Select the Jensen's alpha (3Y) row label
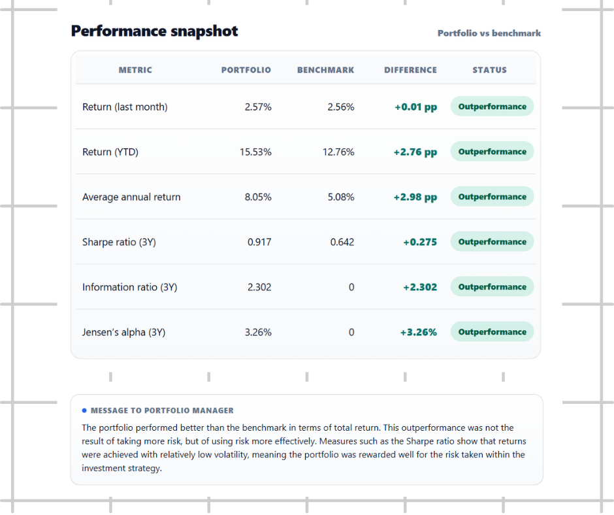 [x=123, y=333]
